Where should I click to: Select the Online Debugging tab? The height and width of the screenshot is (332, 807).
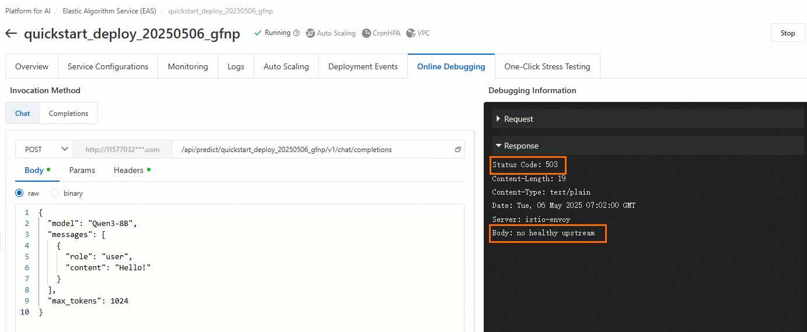(x=451, y=66)
